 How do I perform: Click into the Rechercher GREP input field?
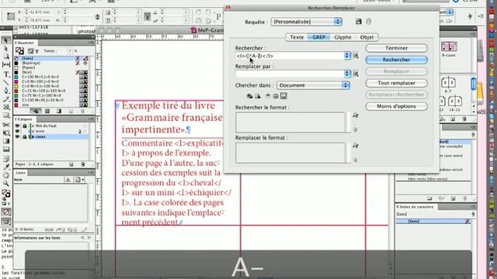290,56
